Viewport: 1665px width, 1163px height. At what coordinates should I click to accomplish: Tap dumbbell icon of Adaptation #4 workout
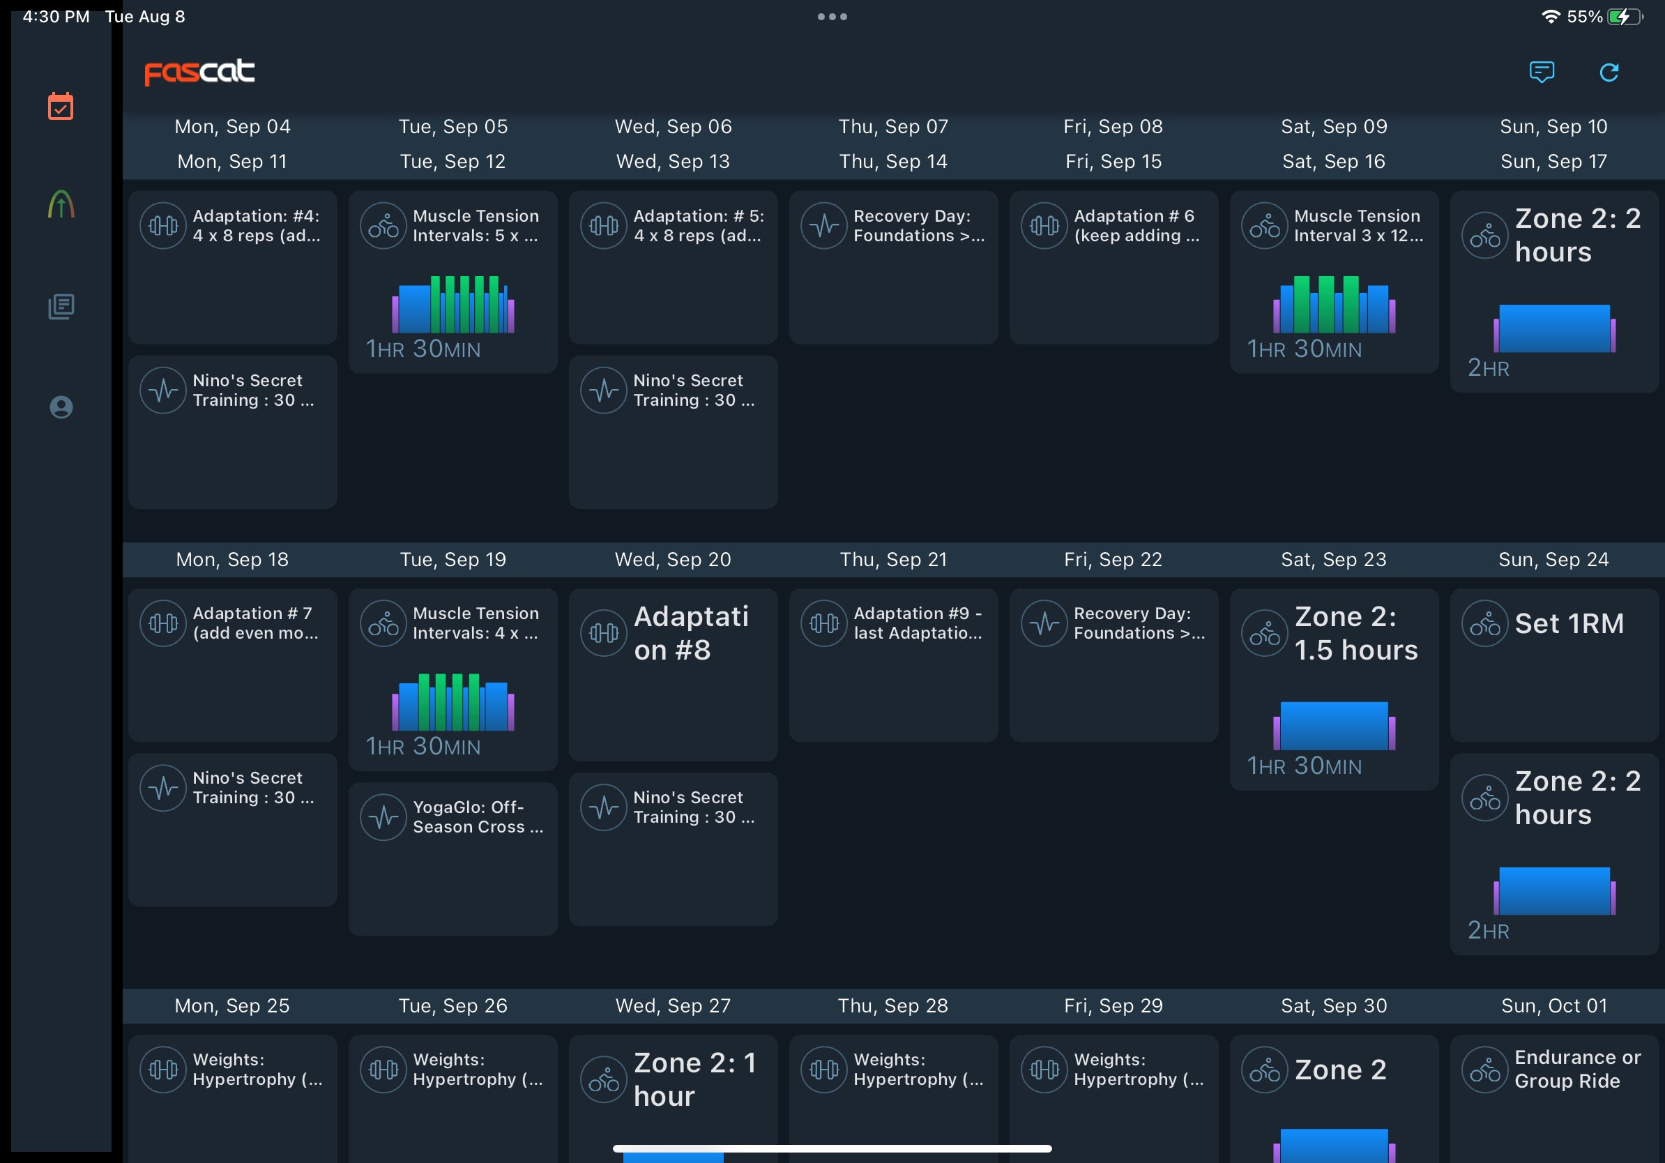tap(163, 226)
